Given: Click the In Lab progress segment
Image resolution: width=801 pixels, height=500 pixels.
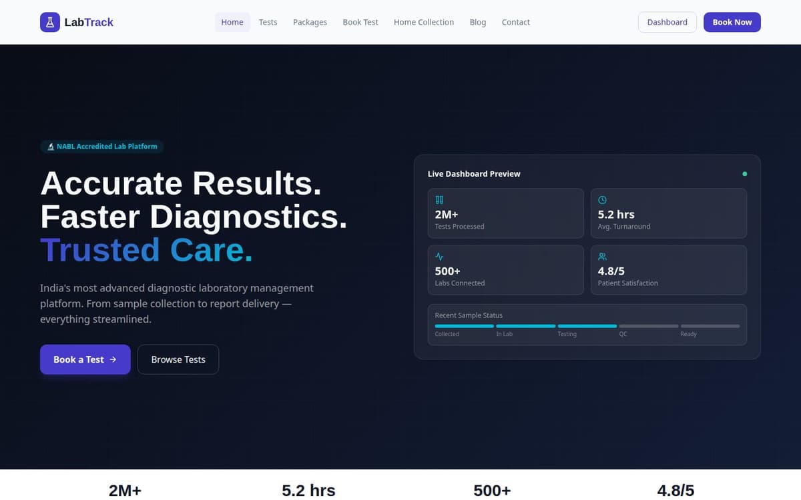Looking at the screenshot, I should click(x=526, y=326).
